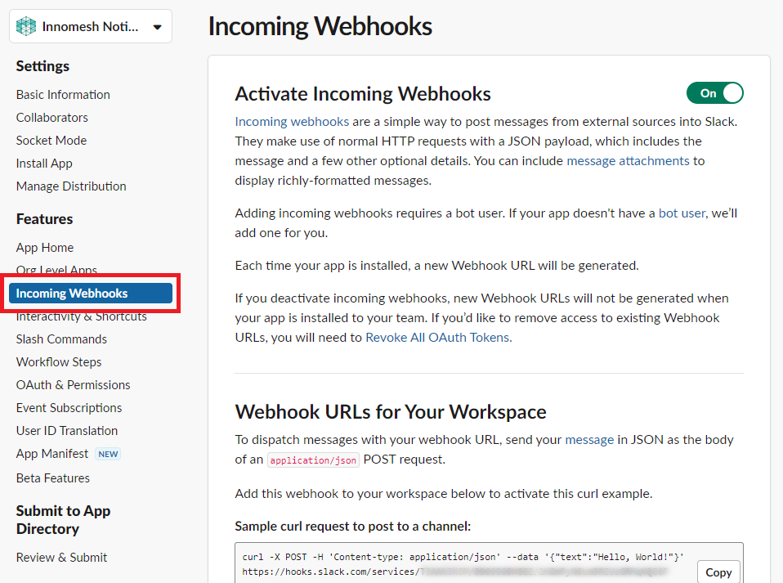Screen dimensions: 783x583
Task: Click Submit to App Directory heading
Action: [63, 519]
